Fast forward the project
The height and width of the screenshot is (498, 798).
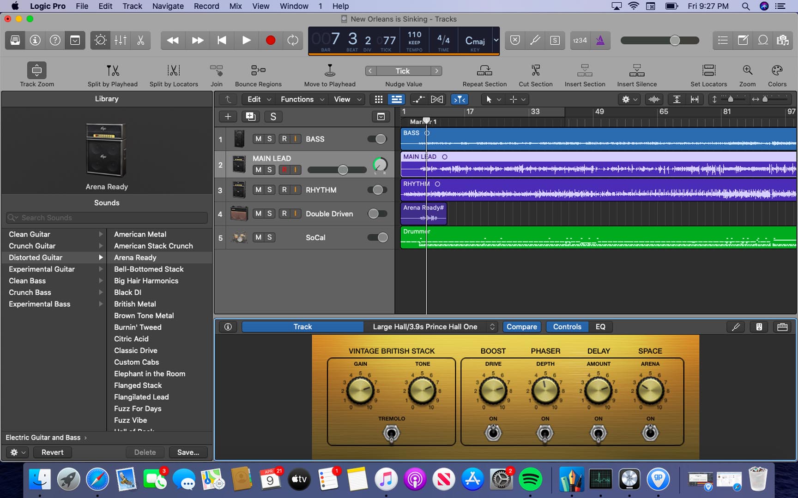[x=198, y=40]
